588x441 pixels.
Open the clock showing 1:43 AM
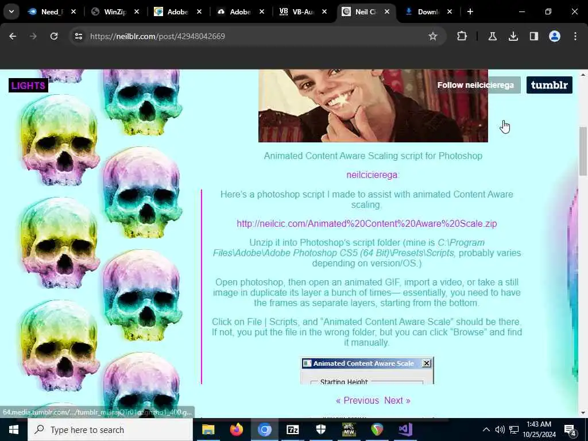click(539, 430)
